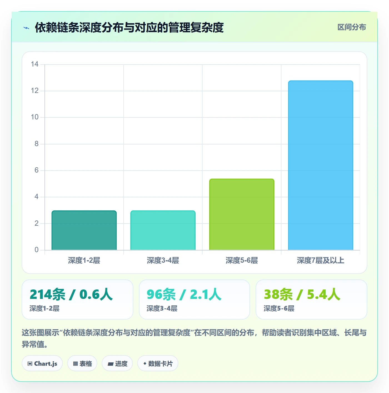389x393 pixels.
Task: Click the 深度1-2层 bar in chart
Action: (84, 230)
